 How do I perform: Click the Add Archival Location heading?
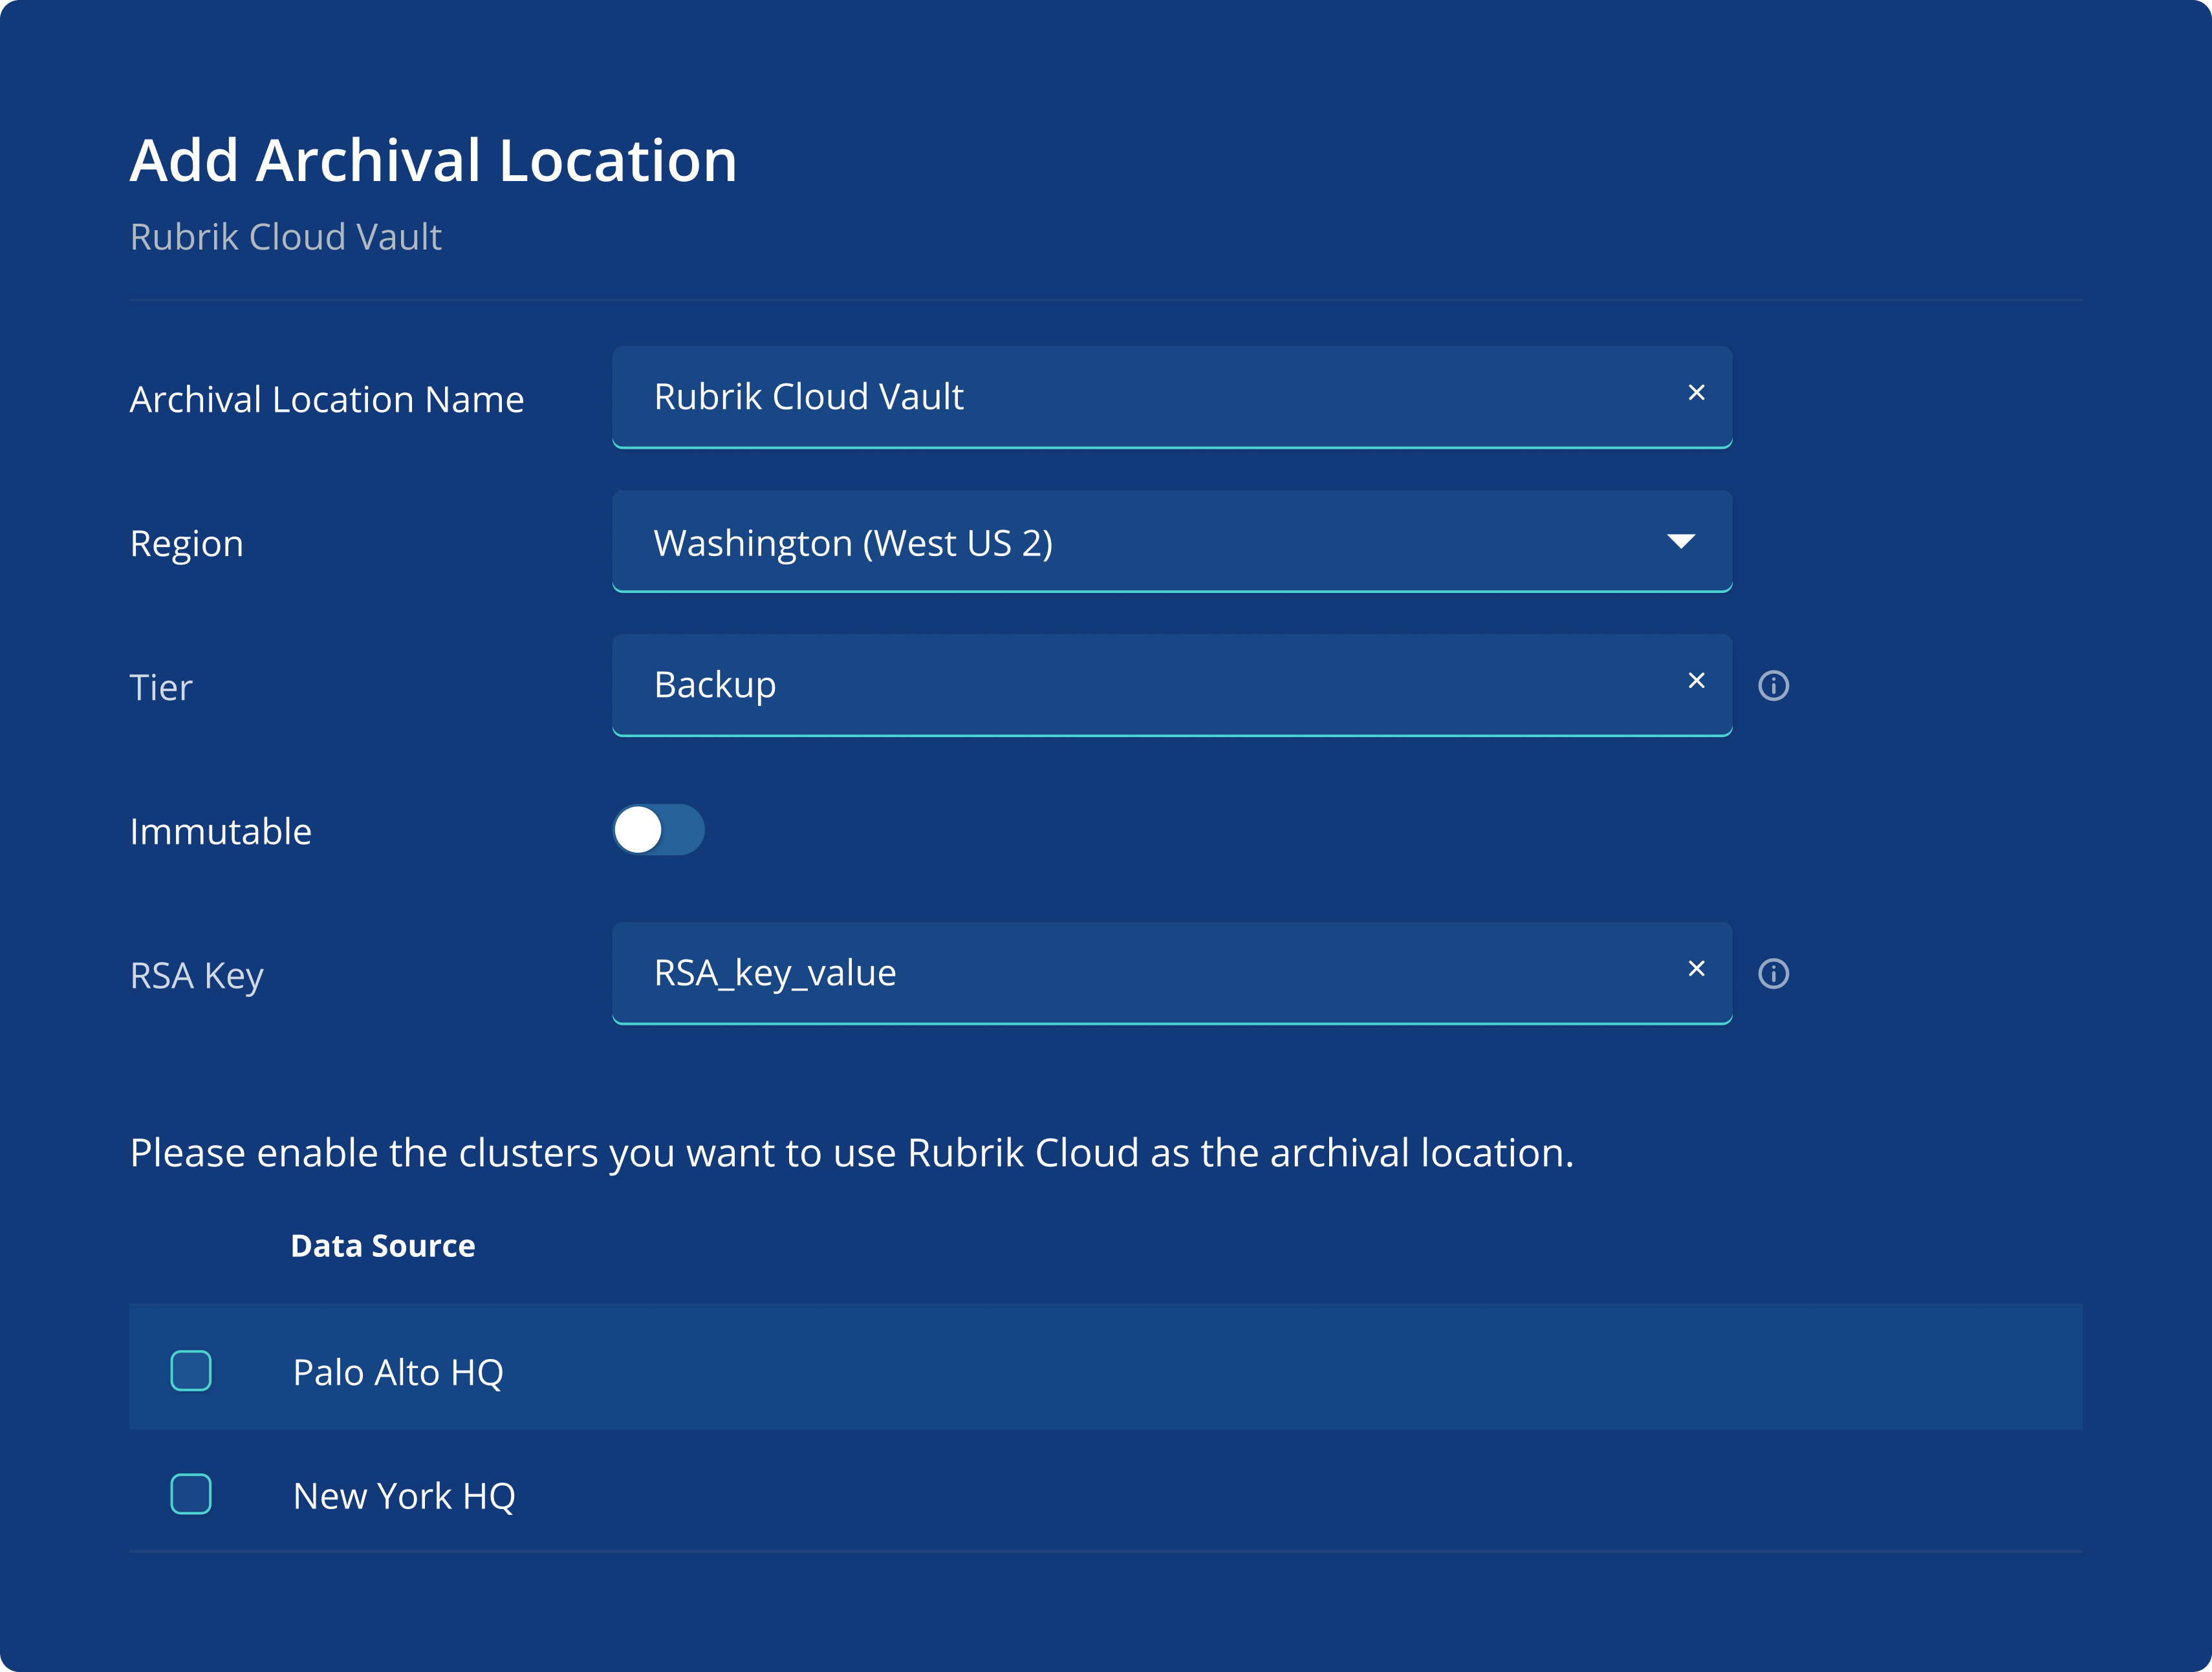434,160
